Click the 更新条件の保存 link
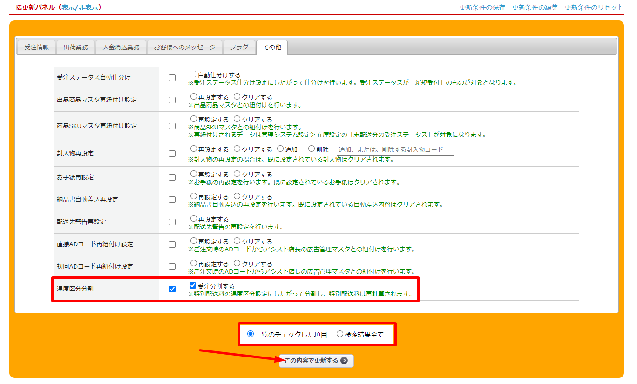The image size is (637, 384). 482,7
